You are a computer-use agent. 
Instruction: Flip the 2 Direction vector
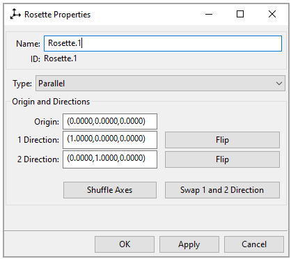point(222,159)
